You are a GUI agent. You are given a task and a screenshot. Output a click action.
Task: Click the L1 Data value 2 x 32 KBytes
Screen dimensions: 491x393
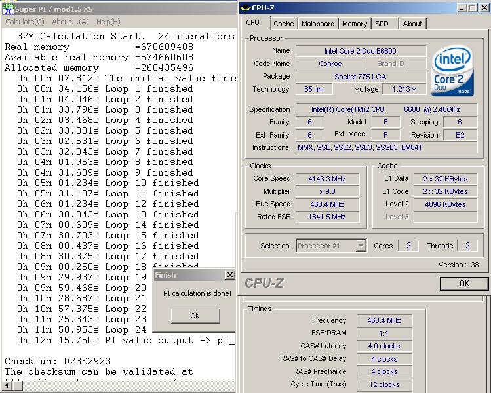click(x=445, y=179)
